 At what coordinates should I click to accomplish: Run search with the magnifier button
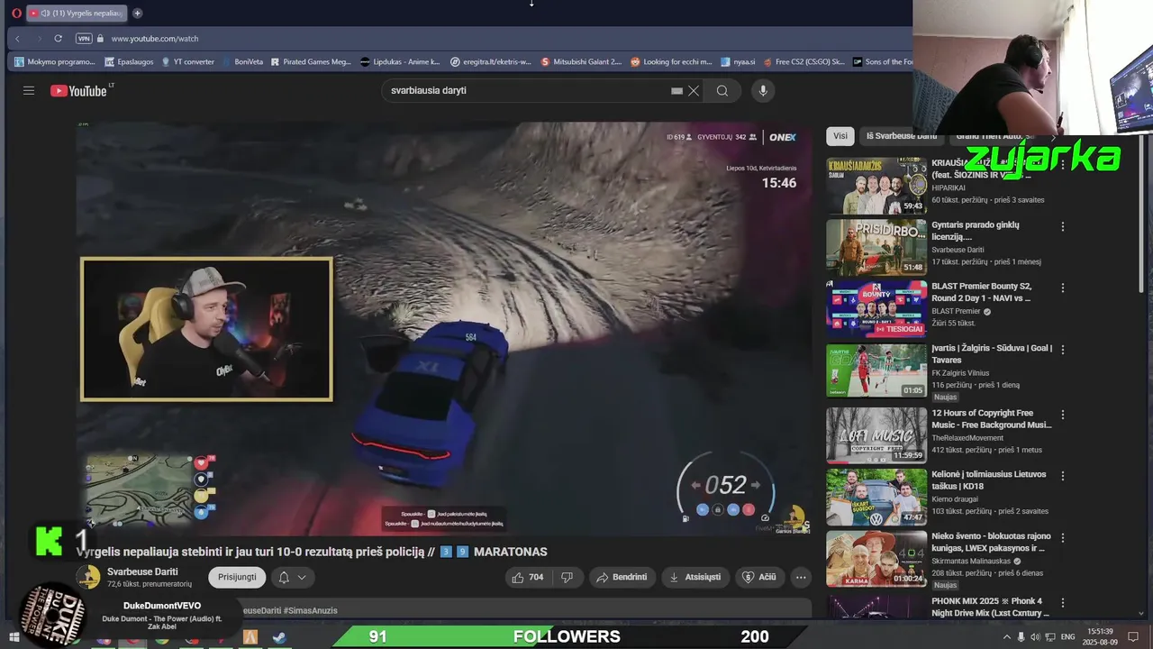pyautogui.click(x=722, y=90)
